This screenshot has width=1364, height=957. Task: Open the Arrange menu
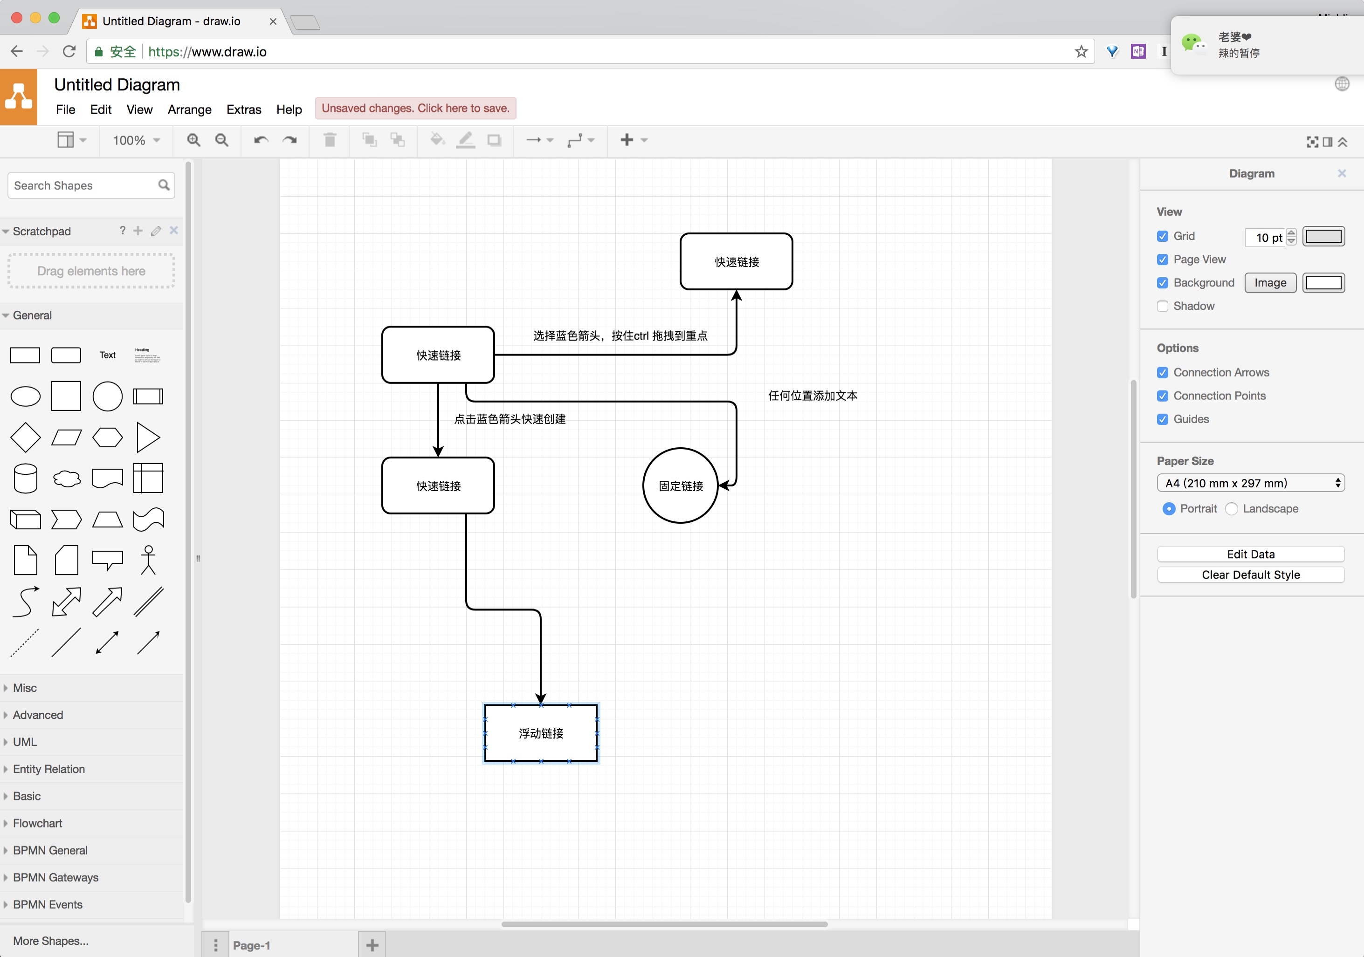(190, 109)
